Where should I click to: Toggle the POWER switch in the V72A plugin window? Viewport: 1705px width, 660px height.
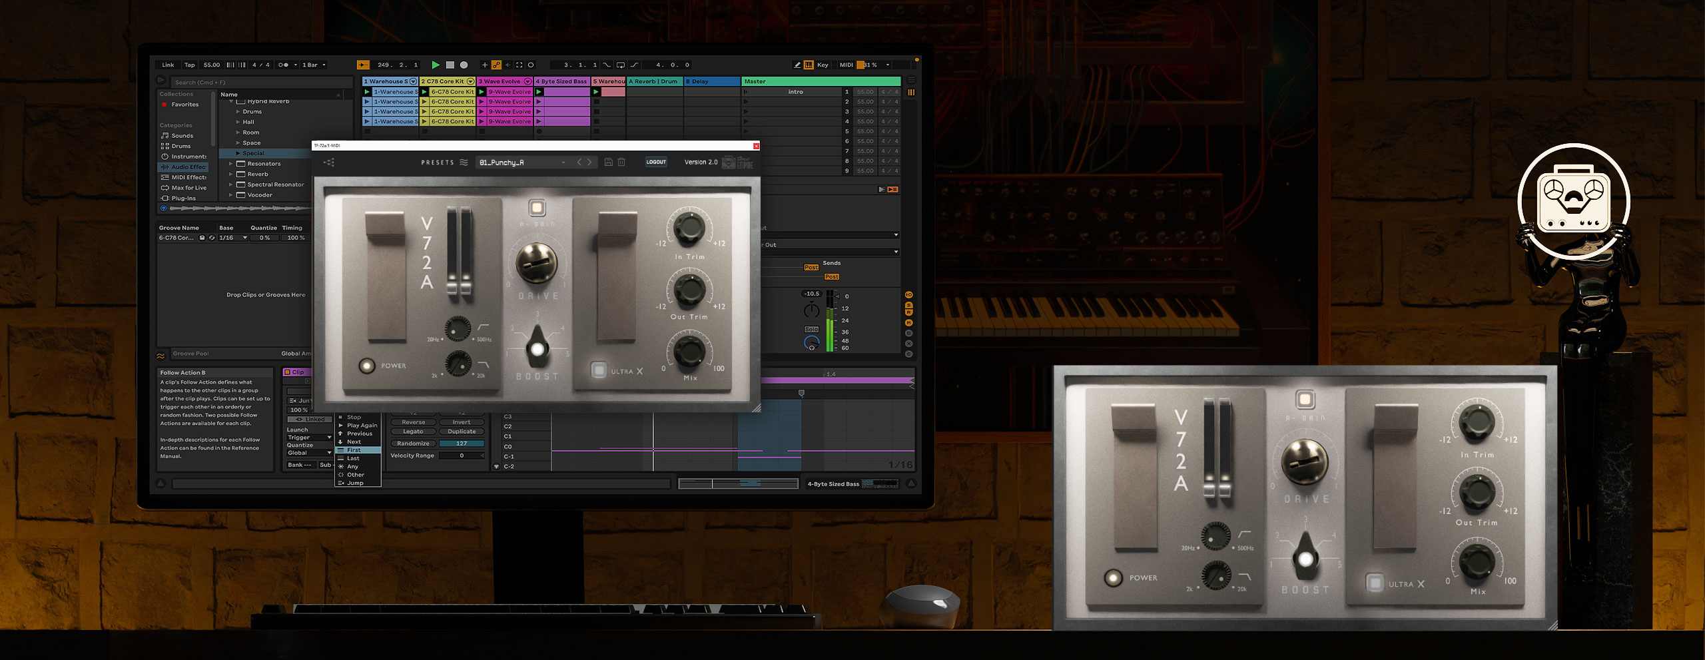coord(366,366)
